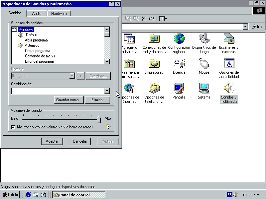Select Escáneres y cámaras icon

(x=229, y=38)
